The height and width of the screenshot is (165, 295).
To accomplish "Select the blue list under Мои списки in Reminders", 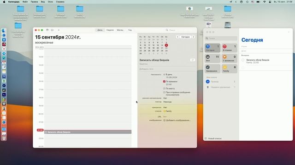I will pos(221,82).
